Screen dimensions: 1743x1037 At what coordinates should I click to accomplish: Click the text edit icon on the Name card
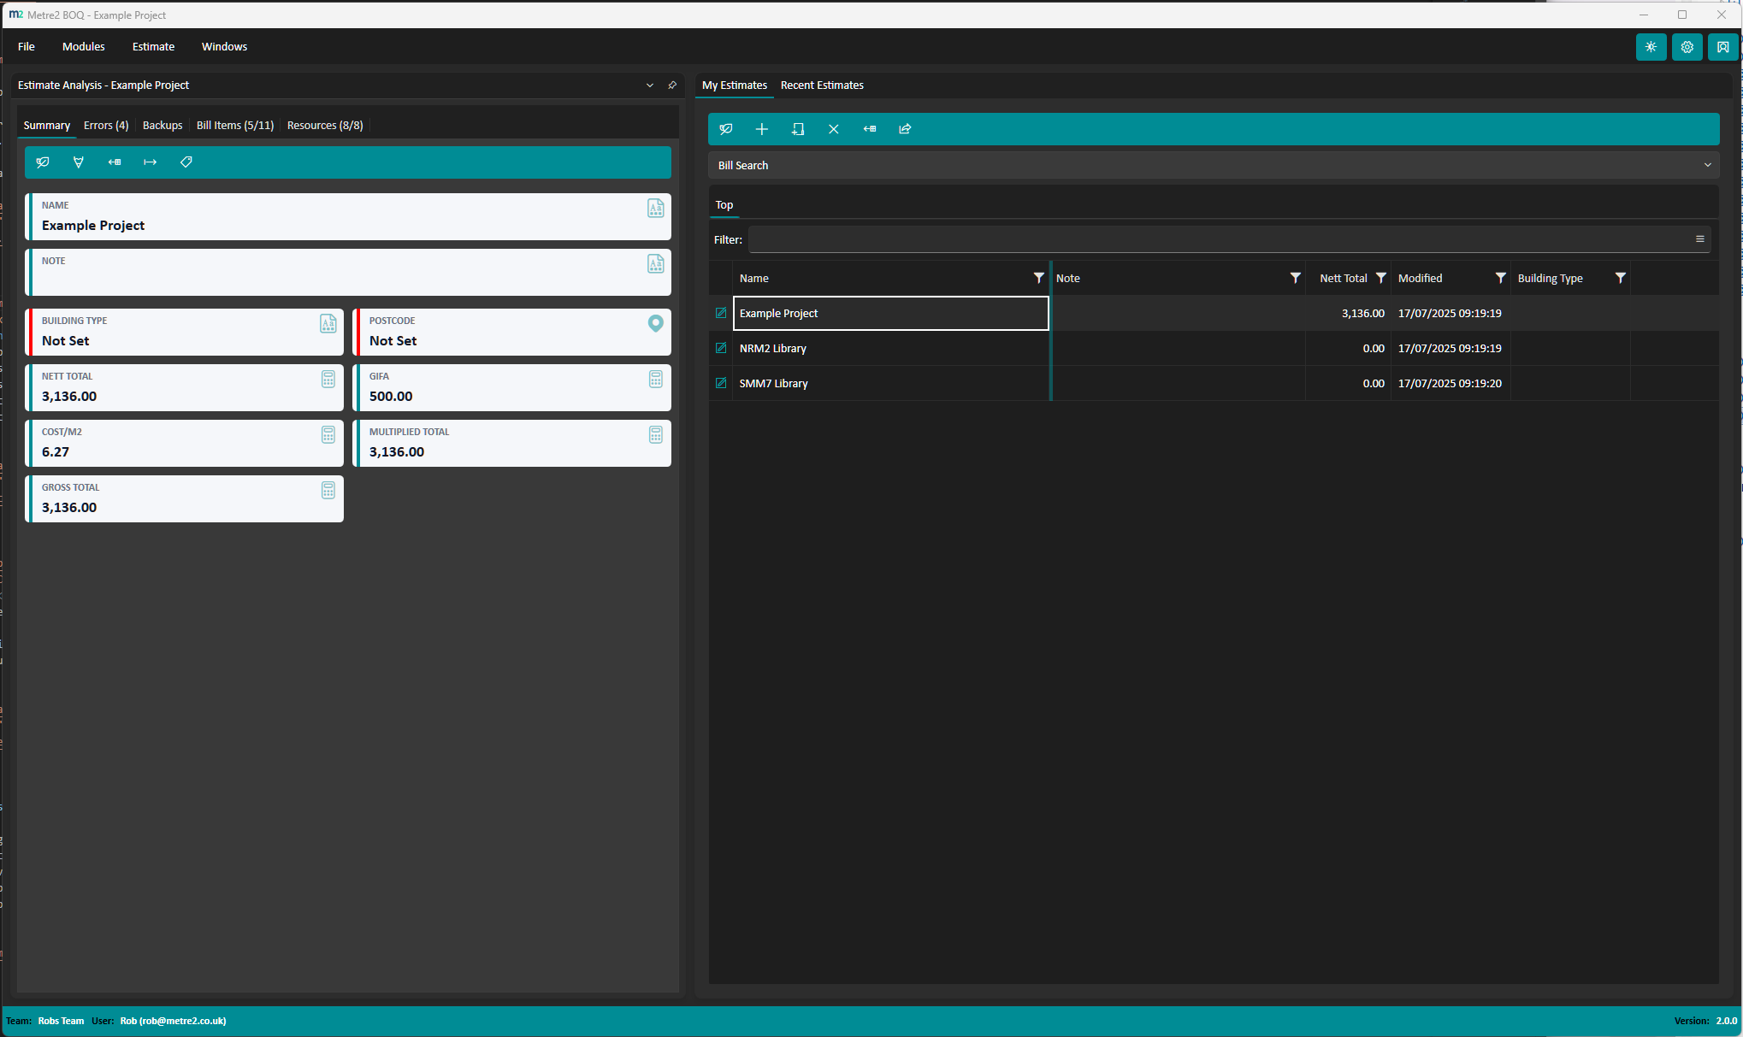pyautogui.click(x=655, y=208)
